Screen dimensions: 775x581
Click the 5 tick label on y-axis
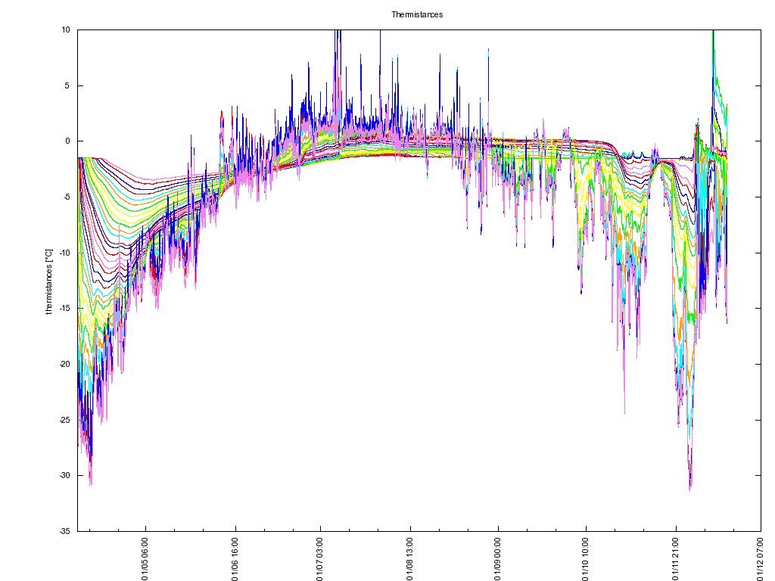coord(67,85)
